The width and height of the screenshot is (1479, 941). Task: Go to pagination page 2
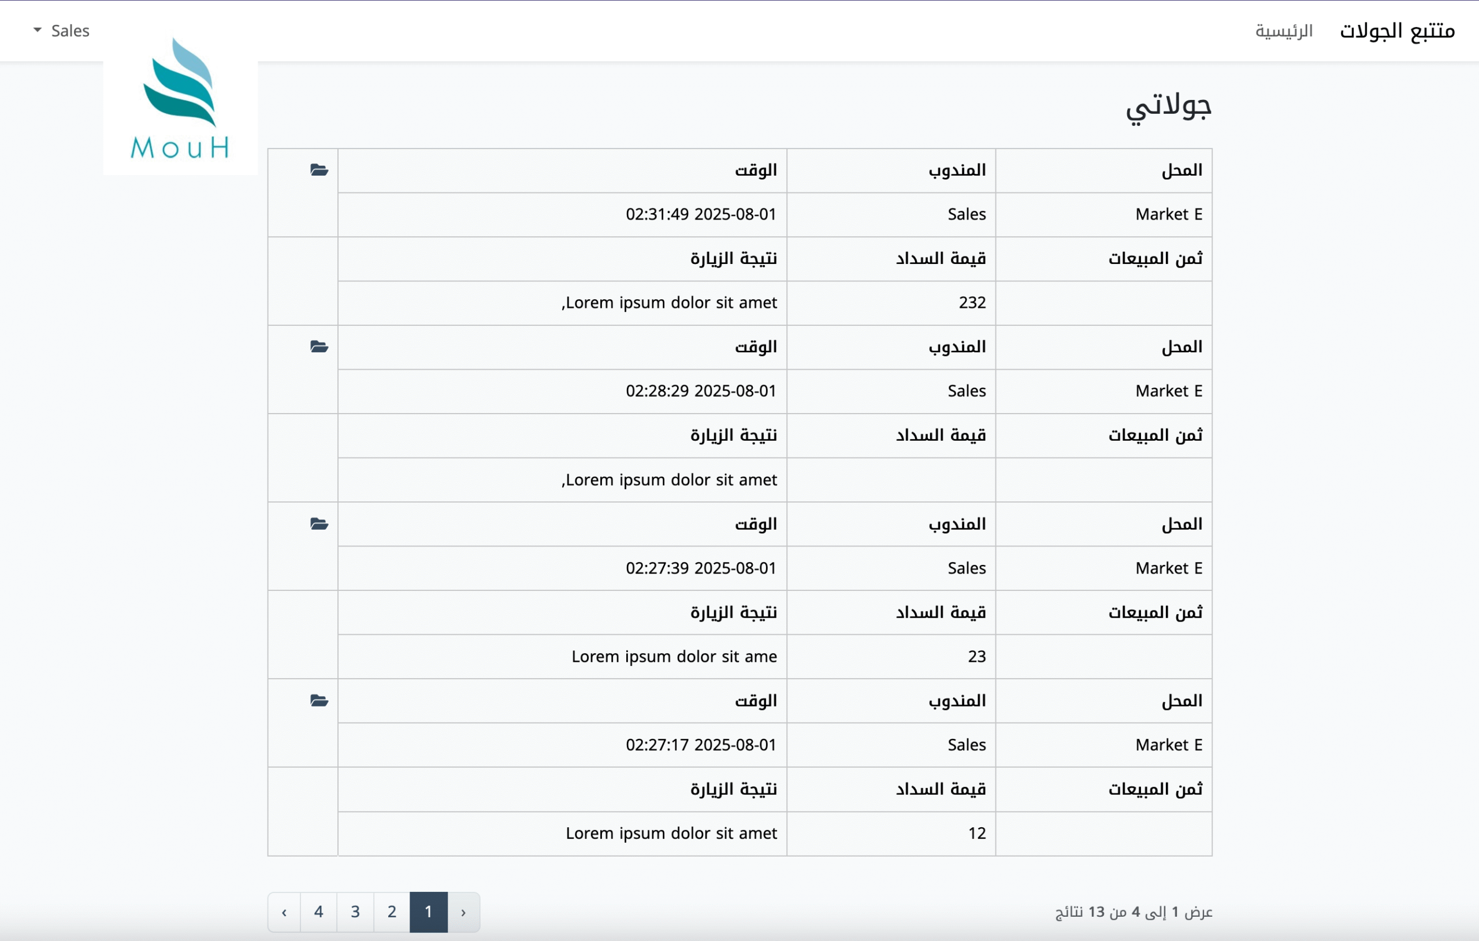pos(391,912)
